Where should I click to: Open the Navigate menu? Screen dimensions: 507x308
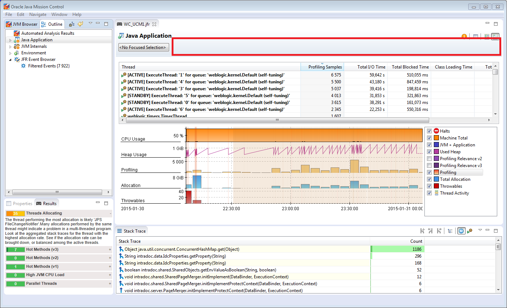click(x=38, y=14)
